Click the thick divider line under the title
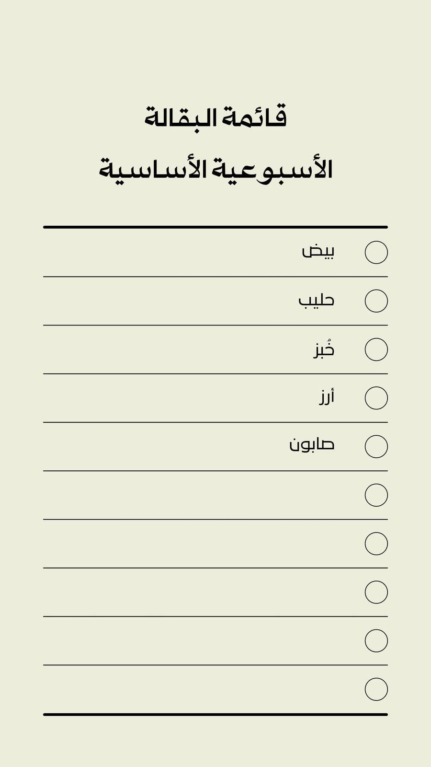The image size is (431, 767). (215, 227)
